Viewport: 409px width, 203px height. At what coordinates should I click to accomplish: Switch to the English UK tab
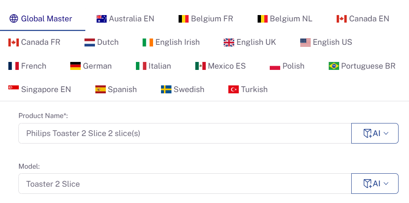tap(250, 42)
